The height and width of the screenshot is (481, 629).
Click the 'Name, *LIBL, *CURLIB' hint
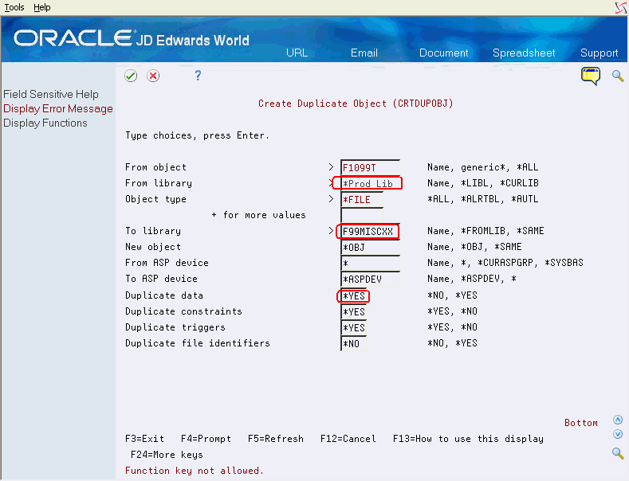[482, 183]
